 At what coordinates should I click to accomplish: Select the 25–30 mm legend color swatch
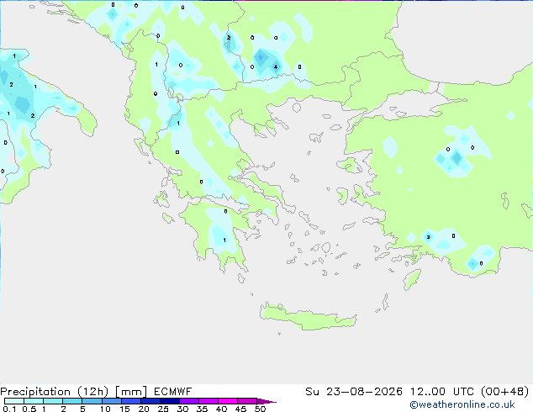(x=170, y=401)
